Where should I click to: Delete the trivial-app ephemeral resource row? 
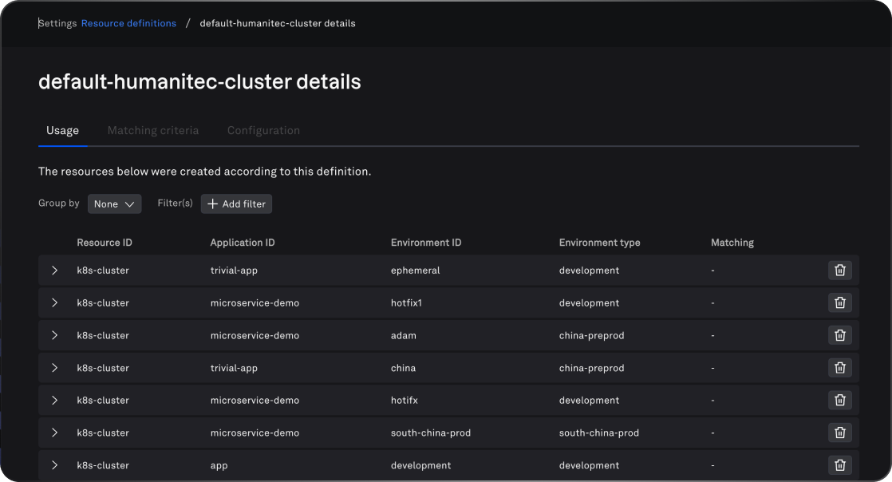(839, 271)
